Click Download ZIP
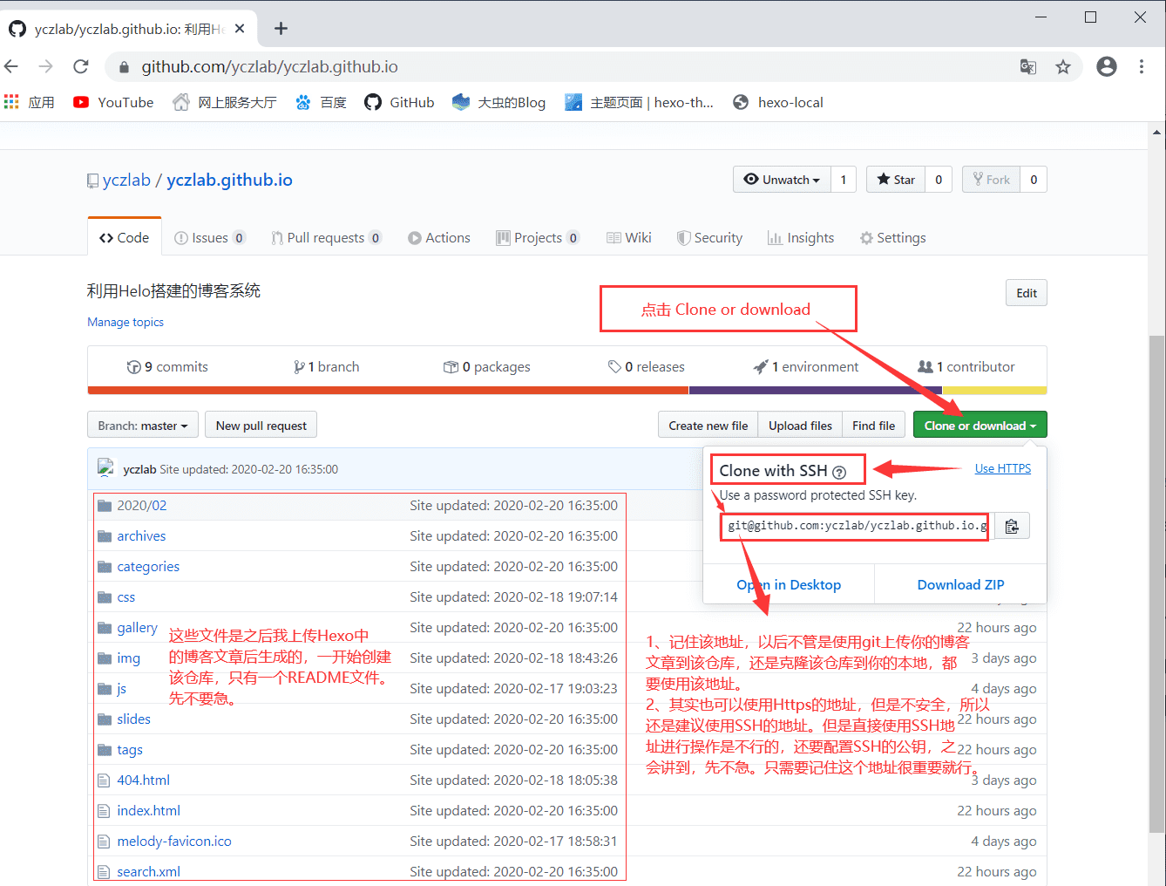 [x=960, y=584]
